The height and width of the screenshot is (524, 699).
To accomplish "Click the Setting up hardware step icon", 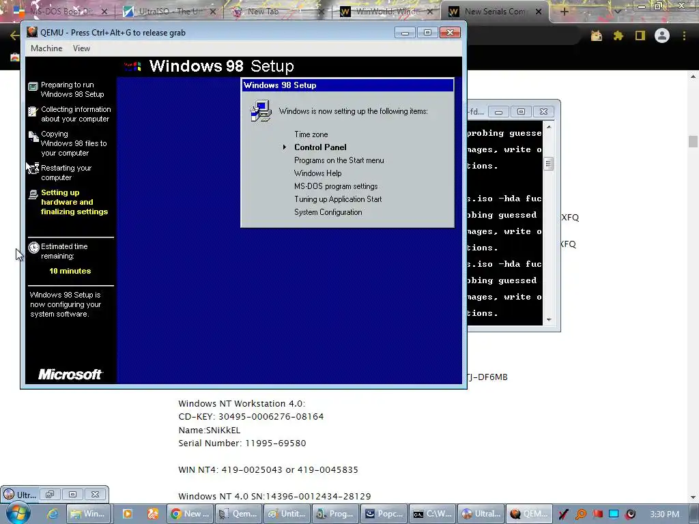I will tap(33, 194).
